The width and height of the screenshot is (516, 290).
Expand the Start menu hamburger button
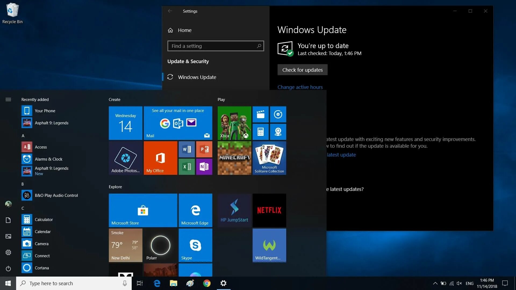click(8, 100)
